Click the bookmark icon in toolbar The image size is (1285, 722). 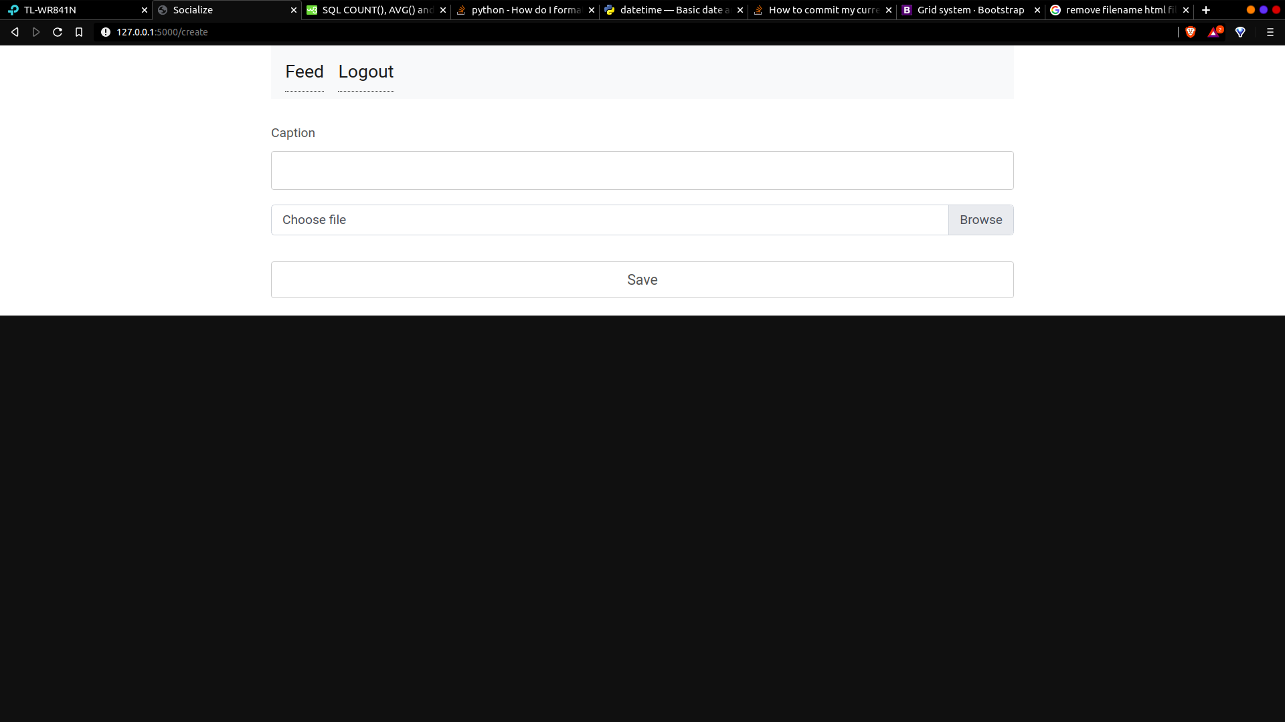[79, 32]
